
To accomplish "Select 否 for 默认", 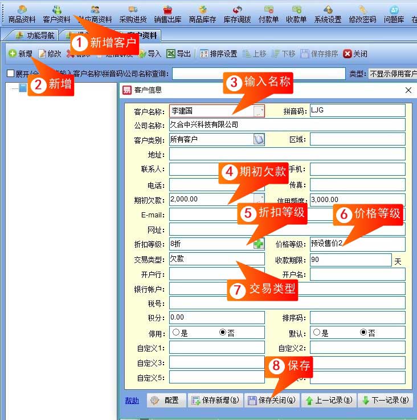I will coord(363,333).
